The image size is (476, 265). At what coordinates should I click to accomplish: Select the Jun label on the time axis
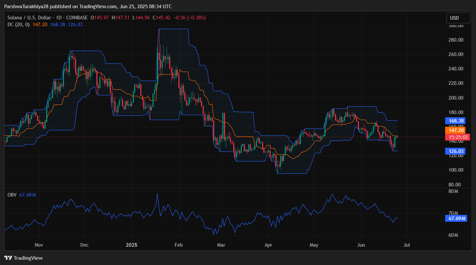(361, 245)
